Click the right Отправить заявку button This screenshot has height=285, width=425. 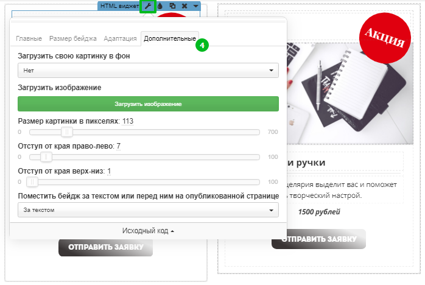coord(318,239)
